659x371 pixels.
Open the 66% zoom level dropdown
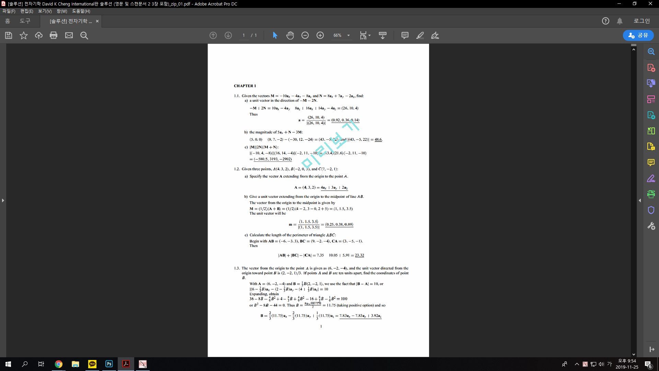tap(348, 35)
